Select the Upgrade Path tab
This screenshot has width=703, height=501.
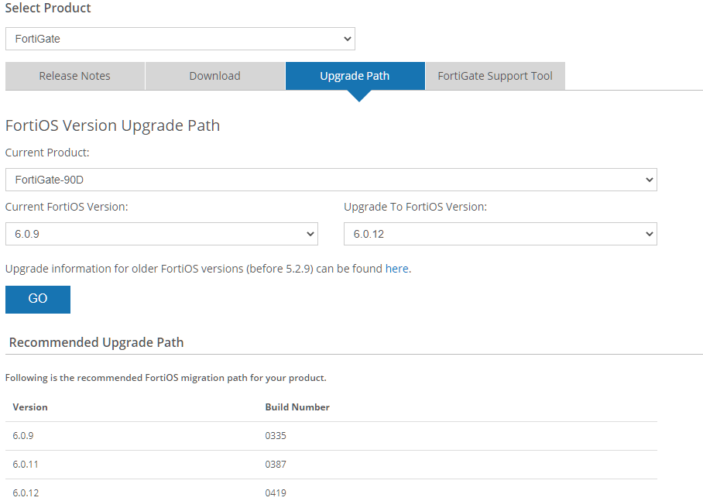click(355, 76)
